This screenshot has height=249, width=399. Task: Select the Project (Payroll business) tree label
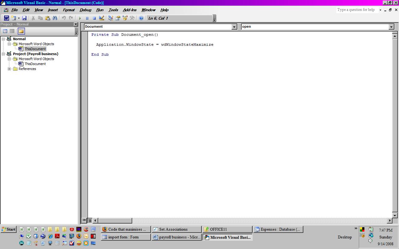tap(36, 54)
